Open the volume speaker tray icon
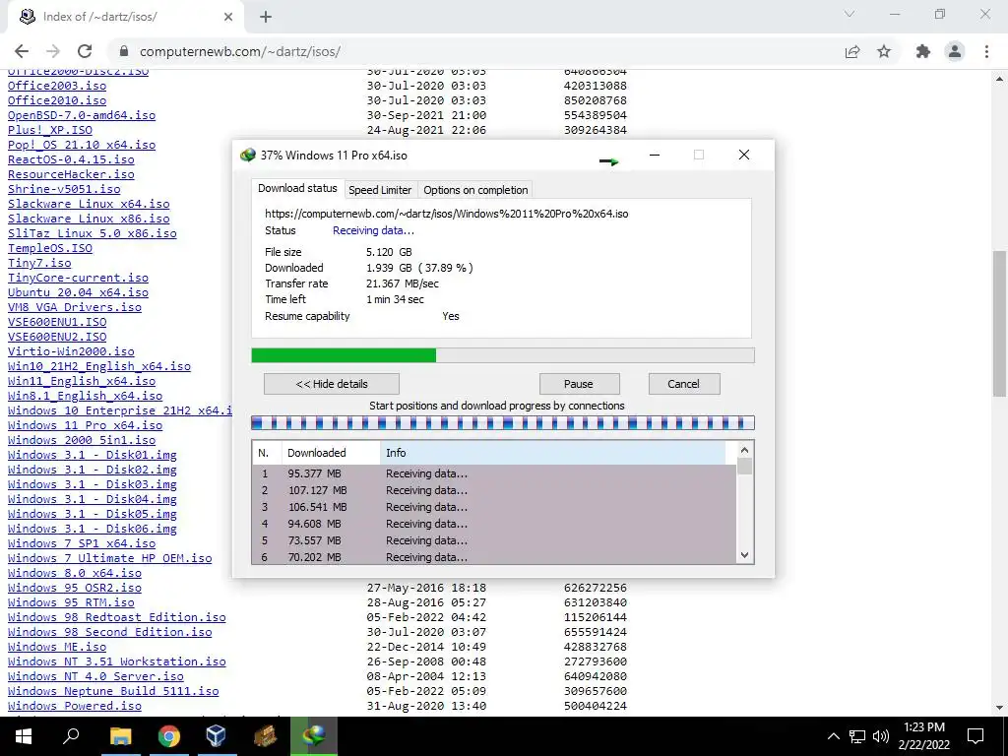 881,736
